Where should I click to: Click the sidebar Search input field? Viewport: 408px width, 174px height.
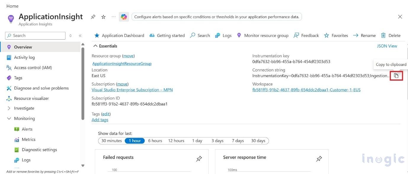[x=35, y=35]
